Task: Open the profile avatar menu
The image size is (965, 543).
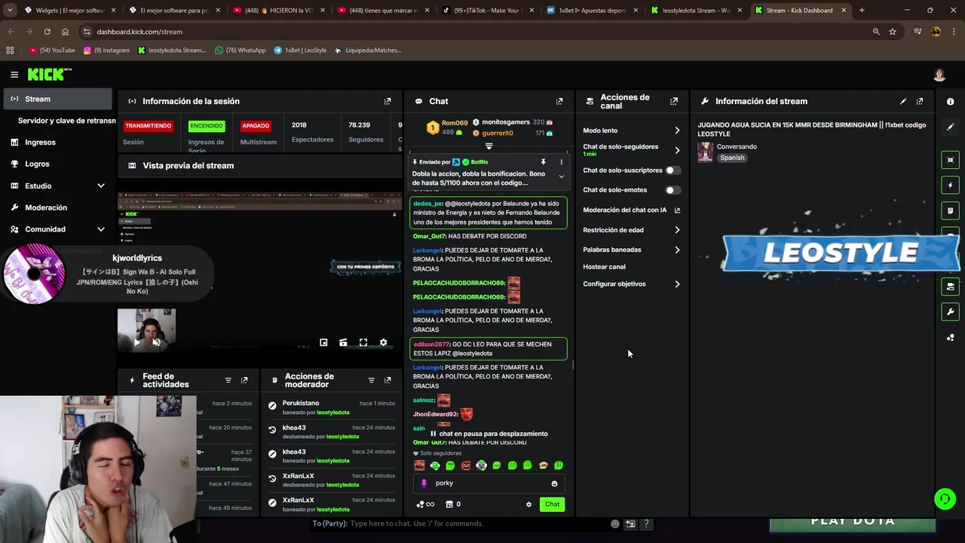Action: tap(939, 75)
